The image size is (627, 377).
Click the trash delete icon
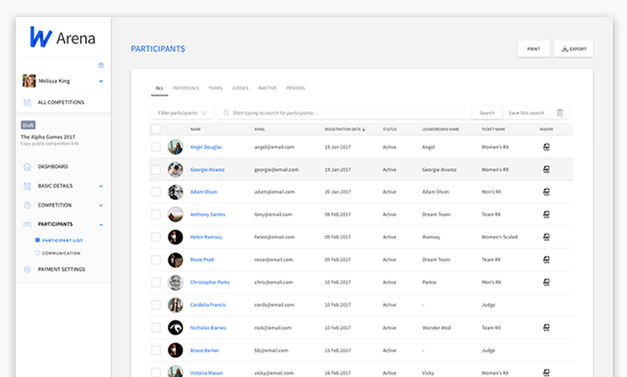pos(560,113)
